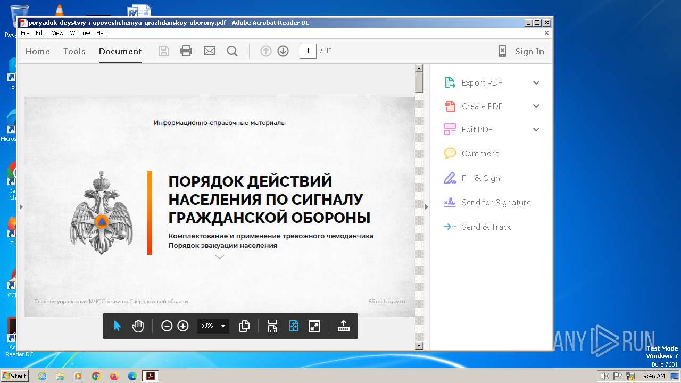Open Firefox from the taskbar
Screen dimensions: 681x383
[114, 376]
